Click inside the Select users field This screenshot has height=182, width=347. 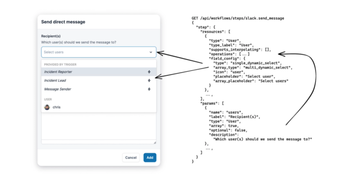click(x=87, y=52)
